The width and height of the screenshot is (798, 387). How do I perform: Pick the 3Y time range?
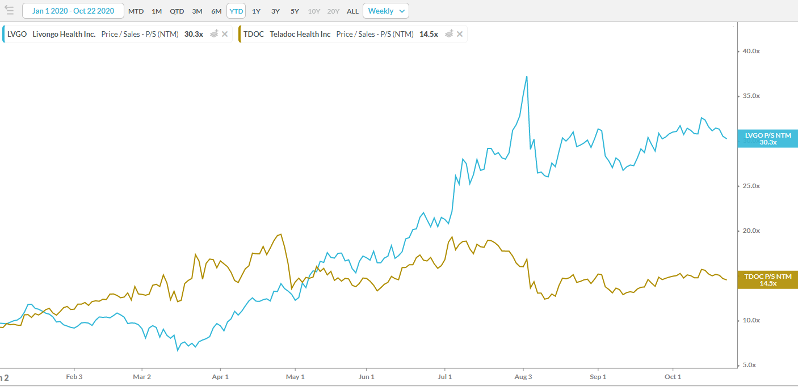(x=275, y=11)
